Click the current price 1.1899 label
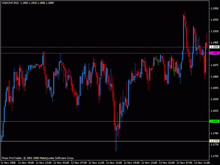The height and width of the screenshot is (165, 220). click(214, 47)
